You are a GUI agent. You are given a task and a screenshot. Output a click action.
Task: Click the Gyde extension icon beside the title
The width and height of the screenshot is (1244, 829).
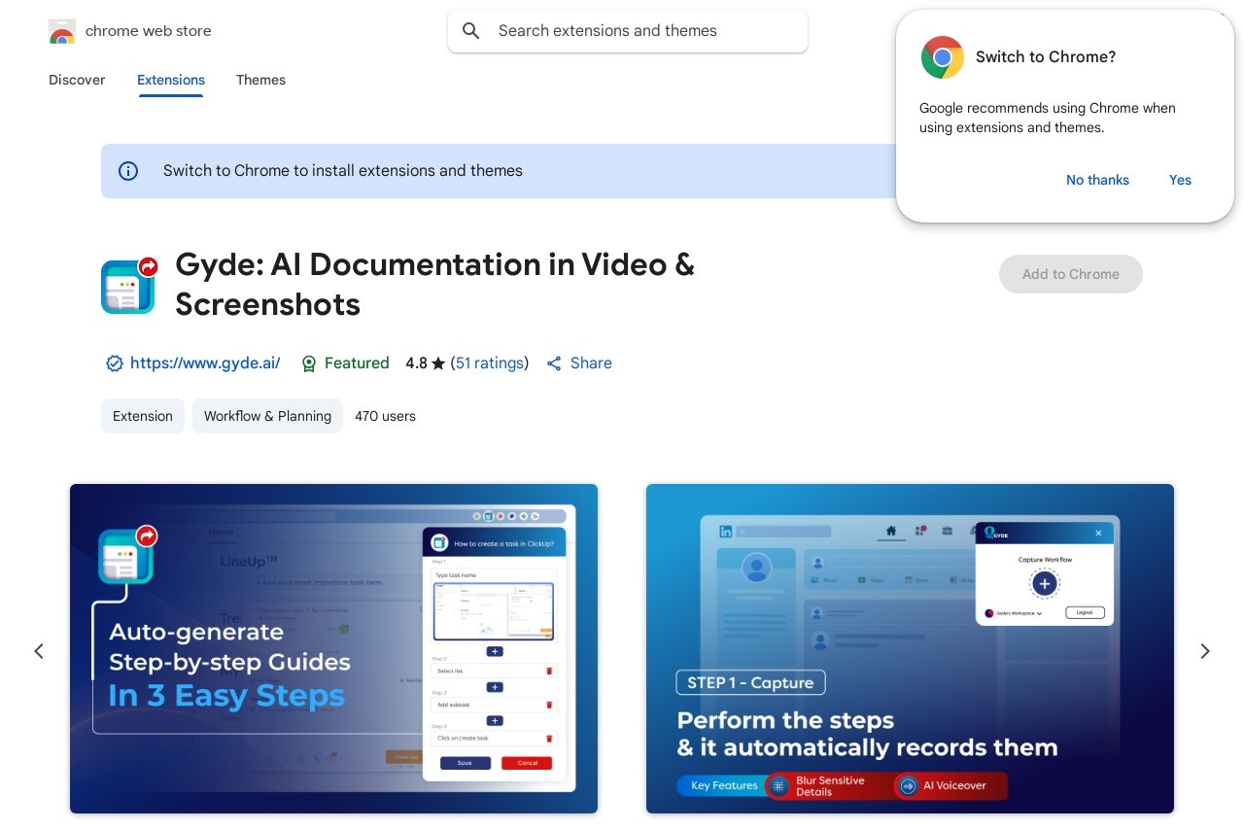point(129,286)
